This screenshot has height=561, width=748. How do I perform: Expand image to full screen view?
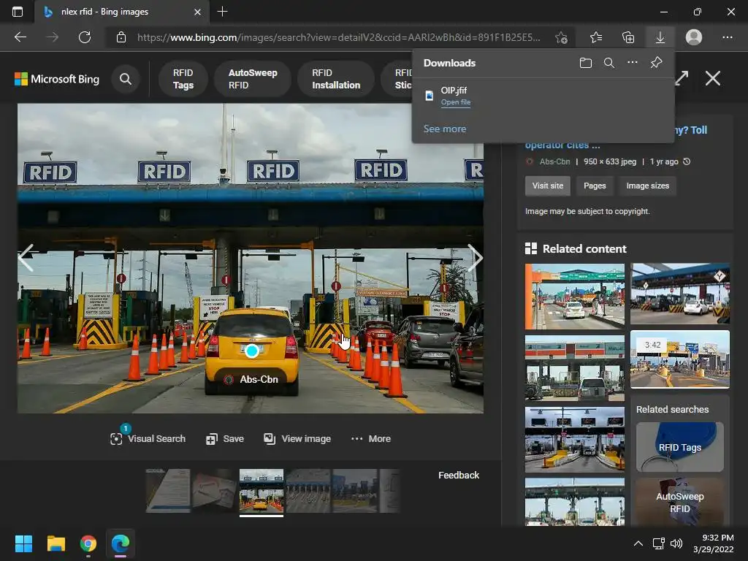point(682,78)
